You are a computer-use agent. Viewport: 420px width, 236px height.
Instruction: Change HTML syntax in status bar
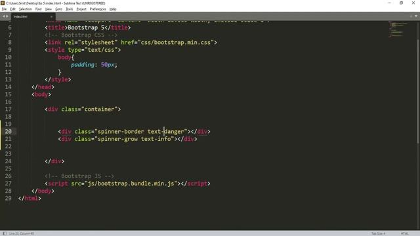point(404,233)
